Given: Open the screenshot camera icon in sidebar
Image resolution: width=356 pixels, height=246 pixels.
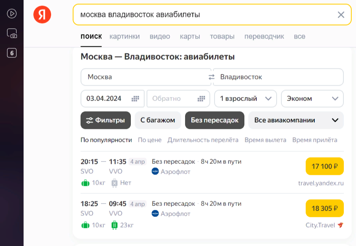Looking at the screenshot, I should pos(12,33).
